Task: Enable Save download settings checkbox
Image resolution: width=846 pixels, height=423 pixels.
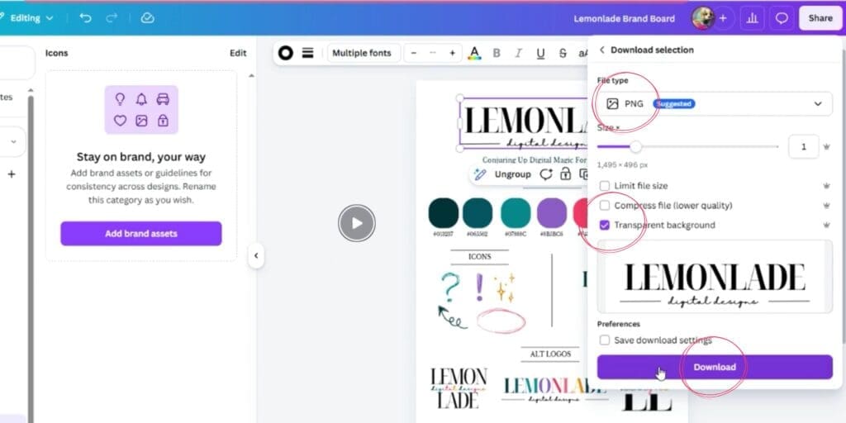Action: click(605, 340)
